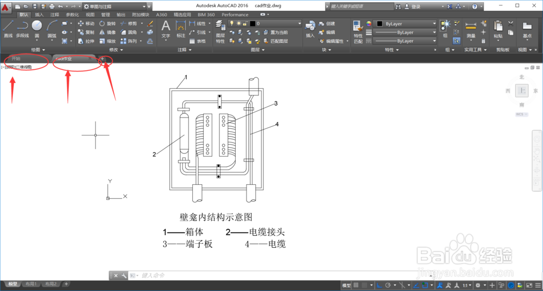Click the Insert block (插入) button
The width and height of the screenshot is (543, 291).
tap(310, 29)
